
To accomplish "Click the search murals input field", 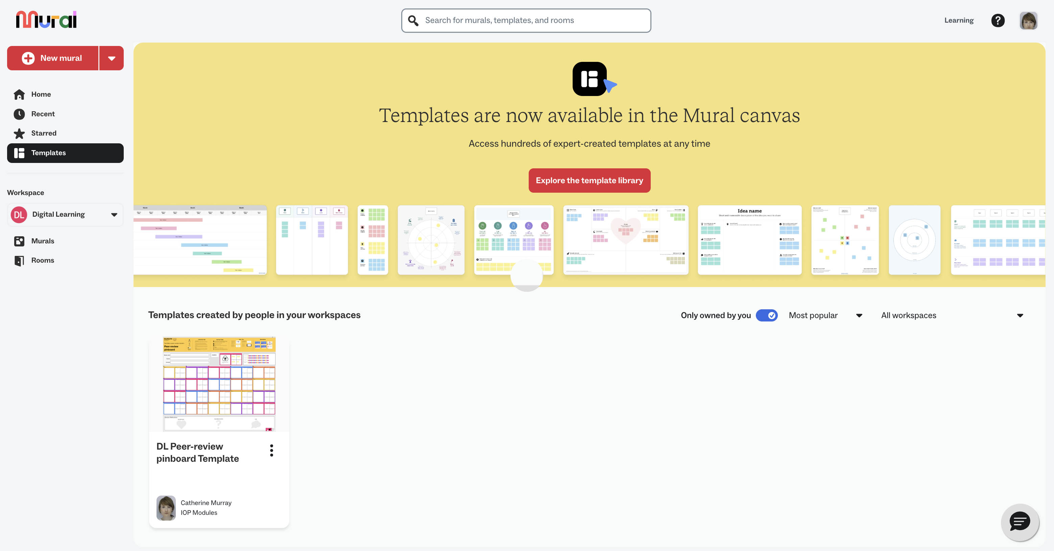I will point(532,21).
